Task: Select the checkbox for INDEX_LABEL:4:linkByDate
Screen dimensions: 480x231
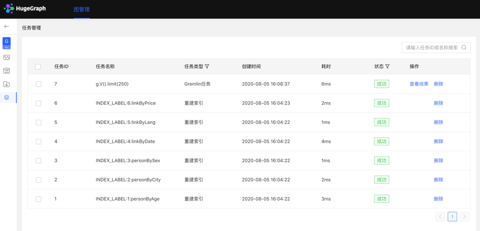Action: pyautogui.click(x=38, y=142)
